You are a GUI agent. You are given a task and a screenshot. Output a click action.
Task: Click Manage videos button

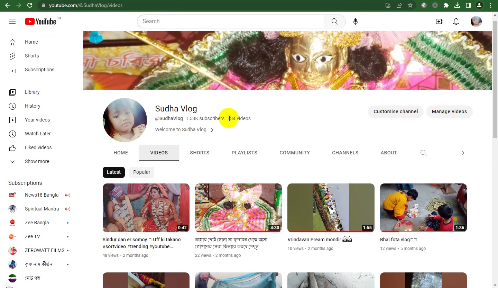pyautogui.click(x=449, y=111)
